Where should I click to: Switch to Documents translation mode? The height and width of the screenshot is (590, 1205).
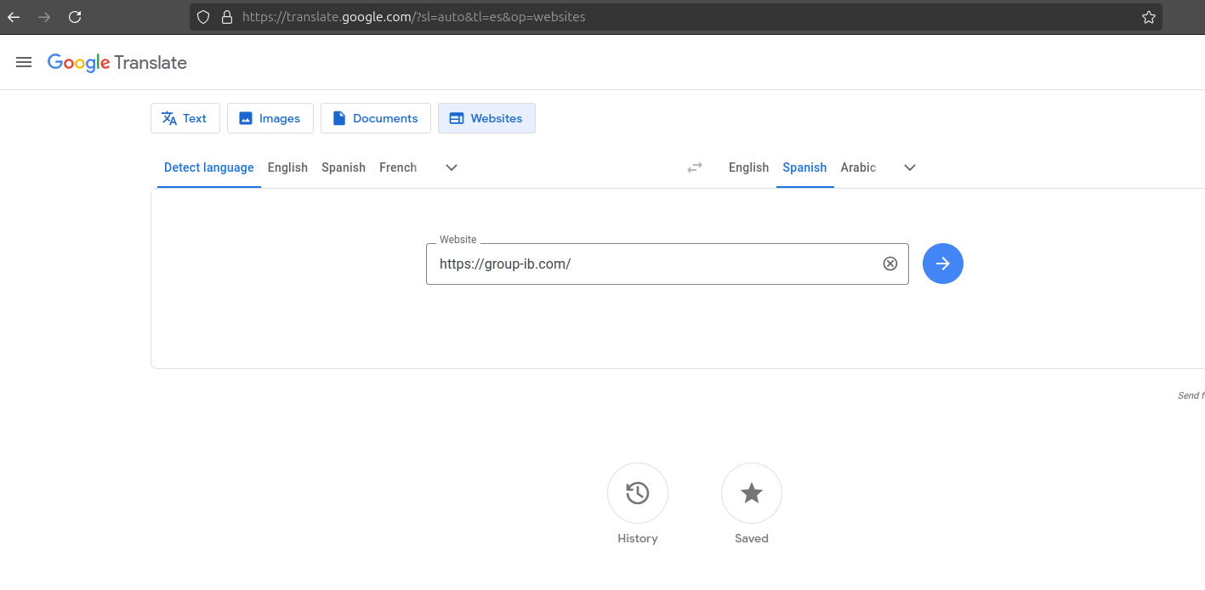[x=338, y=117]
